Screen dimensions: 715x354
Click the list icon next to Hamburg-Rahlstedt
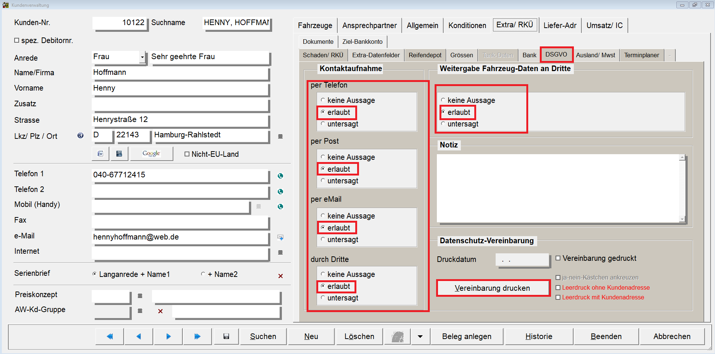280,137
